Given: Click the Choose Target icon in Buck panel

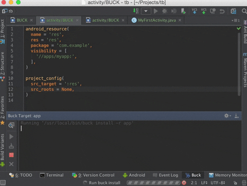Looking at the screenshot, I should coord(11,125).
